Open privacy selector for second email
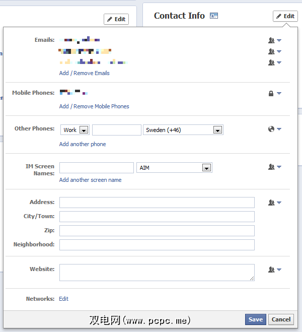Screen dimensions: 302x332 click(274, 51)
